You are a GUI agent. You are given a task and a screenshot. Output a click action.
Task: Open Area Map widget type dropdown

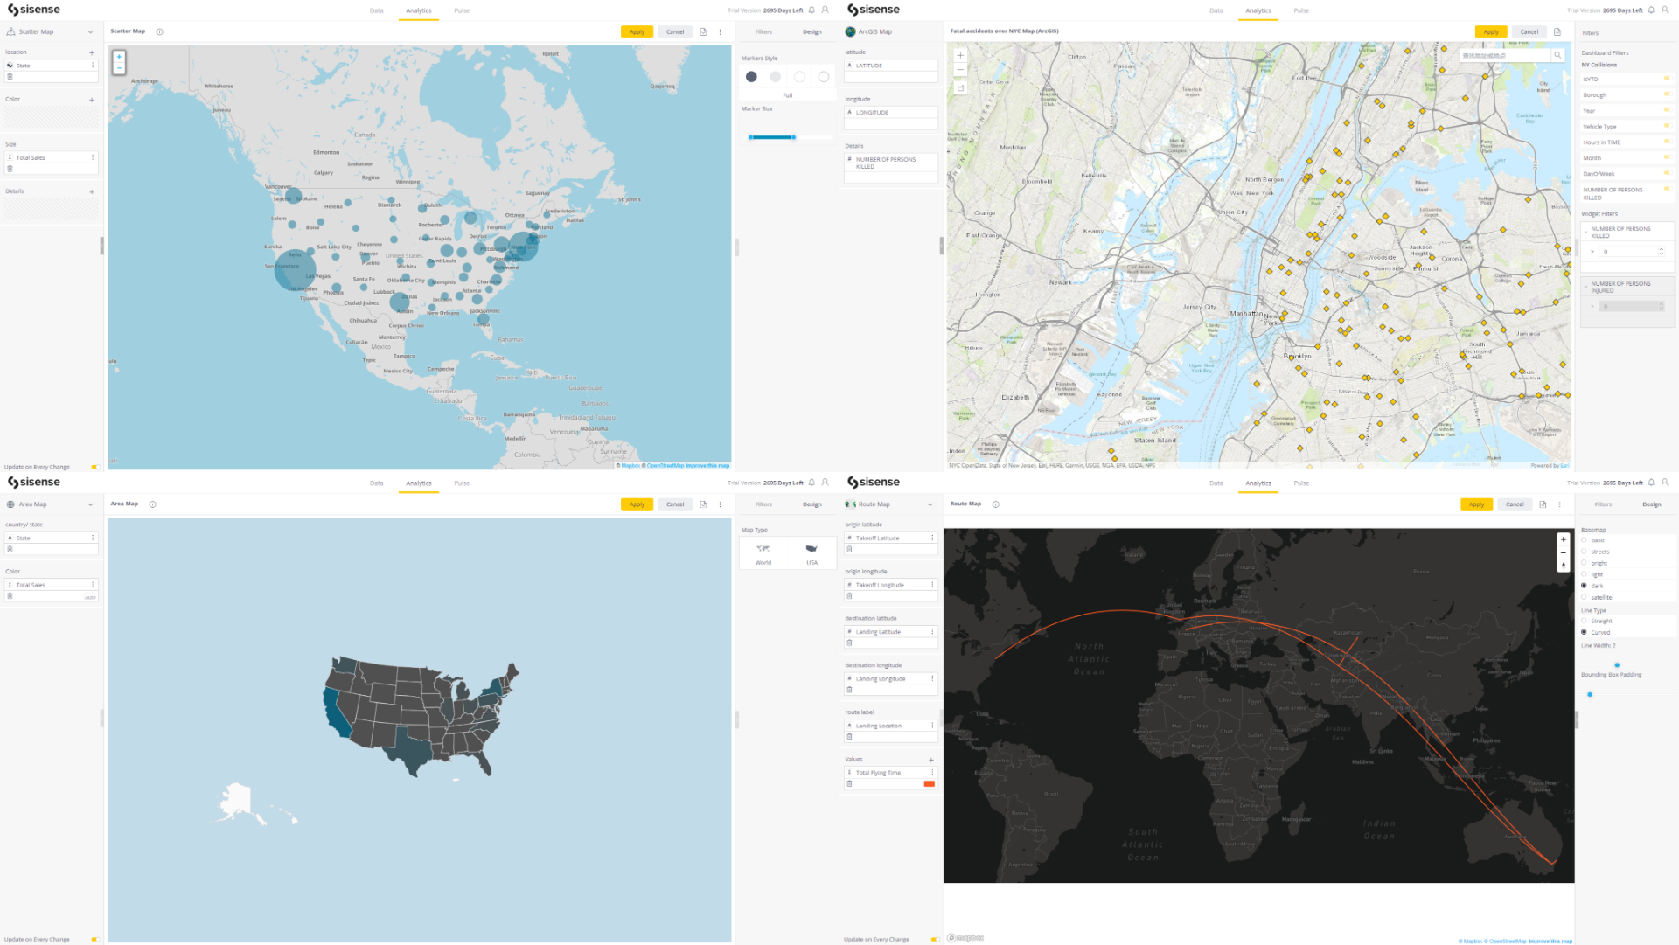click(90, 504)
